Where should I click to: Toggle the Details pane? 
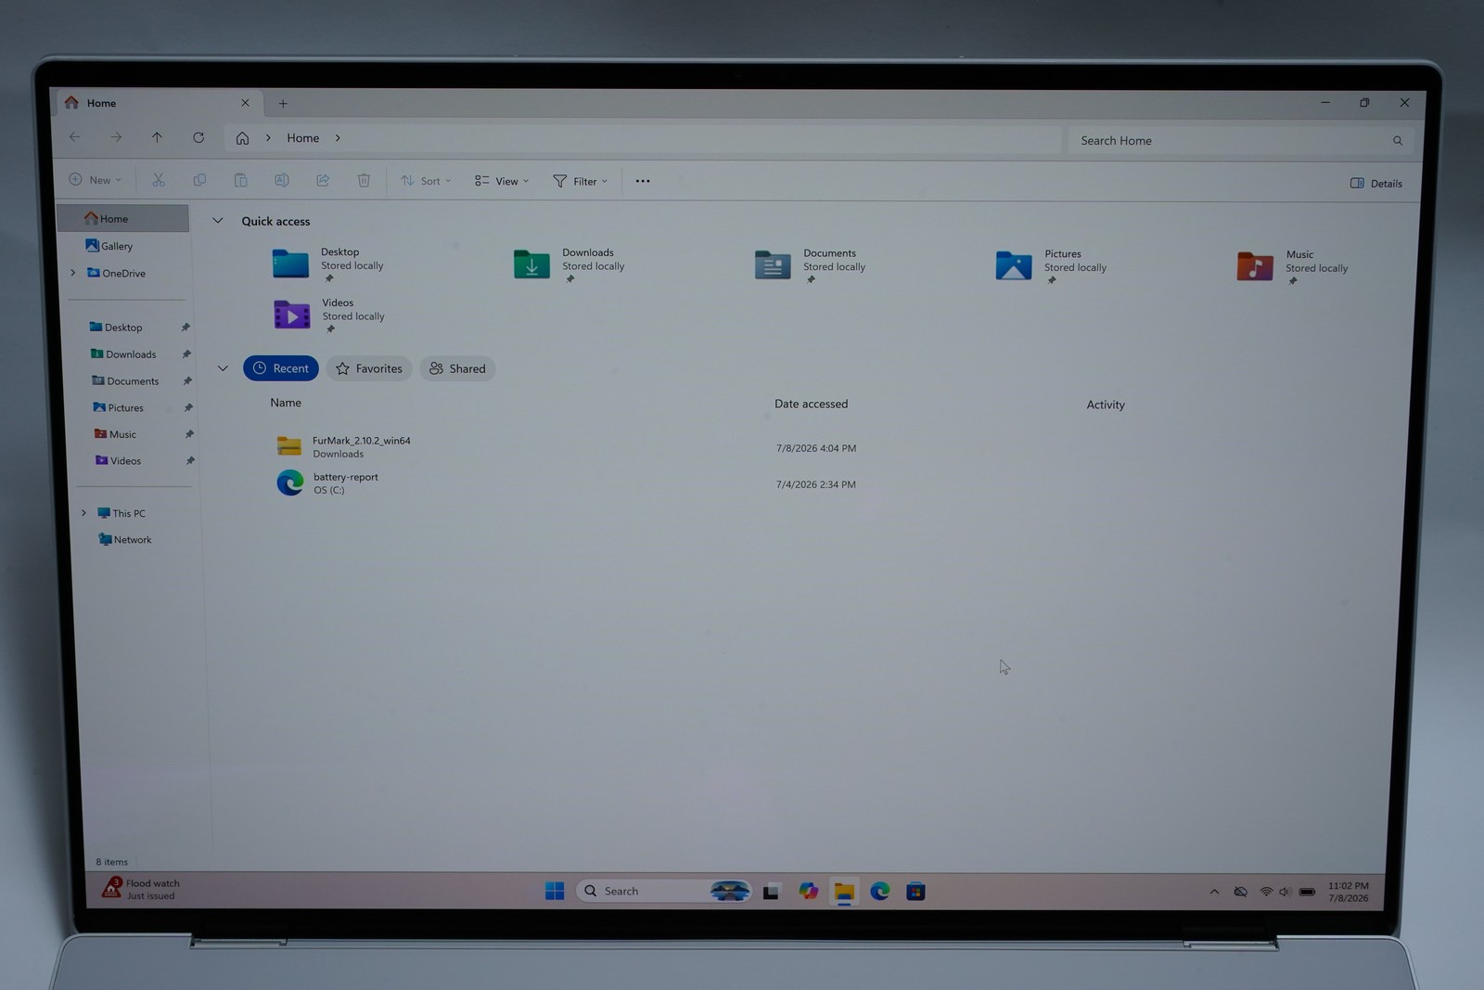coord(1376,184)
